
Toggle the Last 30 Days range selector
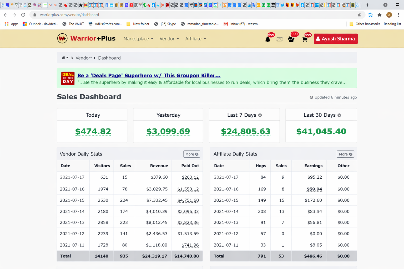coord(339,115)
